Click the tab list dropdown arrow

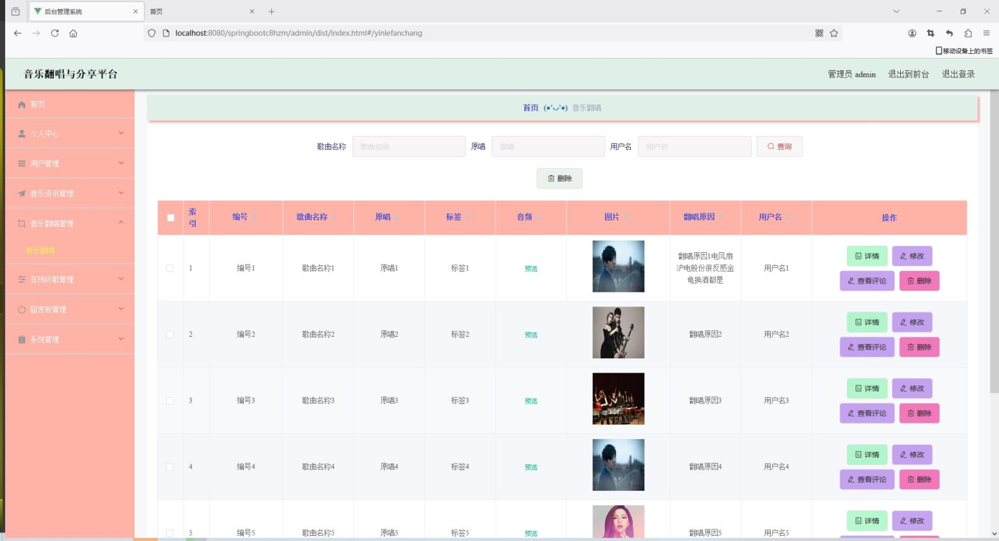pos(896,12)
